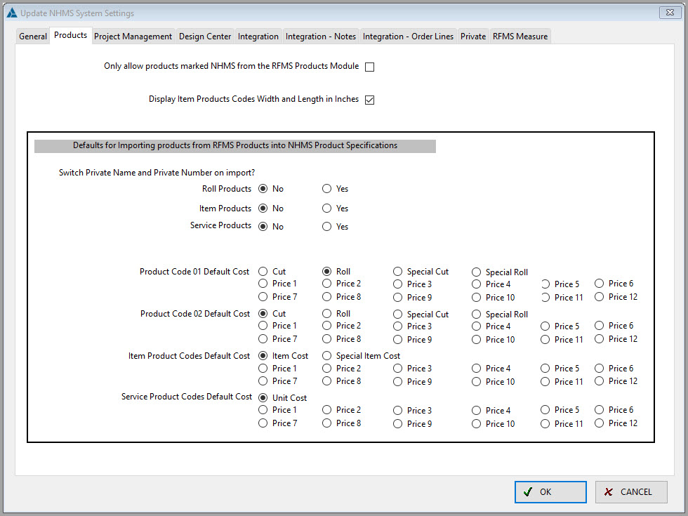Go to Integration - Notes tab
688x516 pixels.
(x=321, y=37)
